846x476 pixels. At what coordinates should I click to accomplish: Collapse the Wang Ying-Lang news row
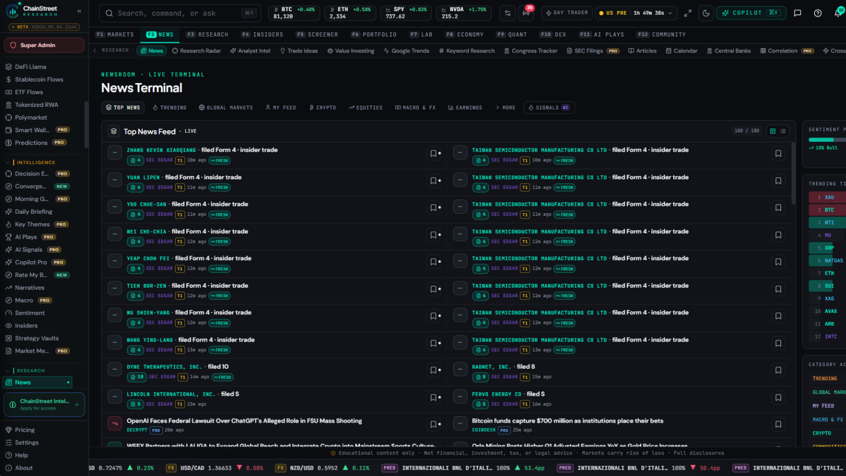click(x=115, y=342)
